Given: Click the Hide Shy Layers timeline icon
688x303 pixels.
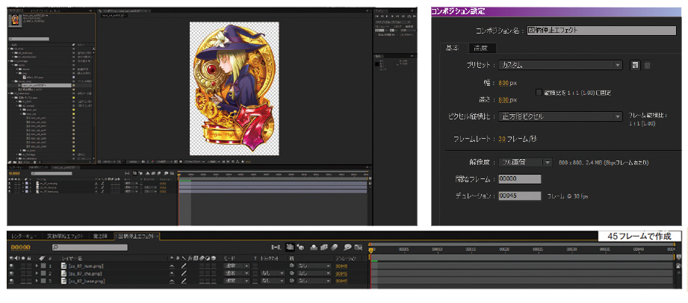Looking at the screenshot, I should (314, 248).
